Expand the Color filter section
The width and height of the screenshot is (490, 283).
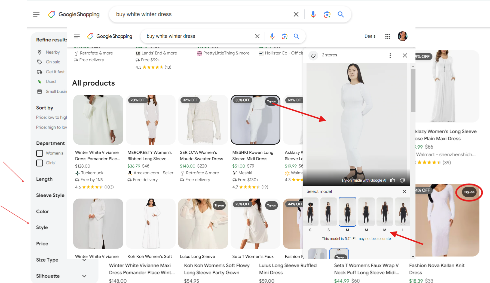click(42, 212)
